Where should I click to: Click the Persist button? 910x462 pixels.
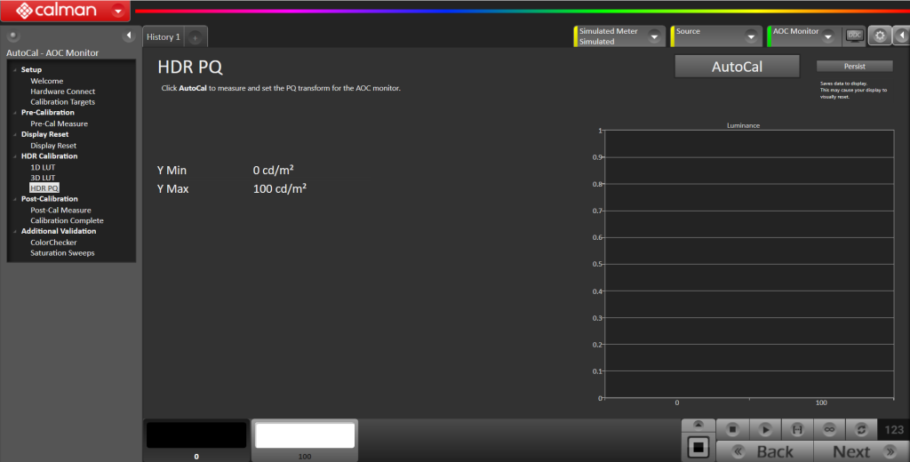(x=854, y=66)
